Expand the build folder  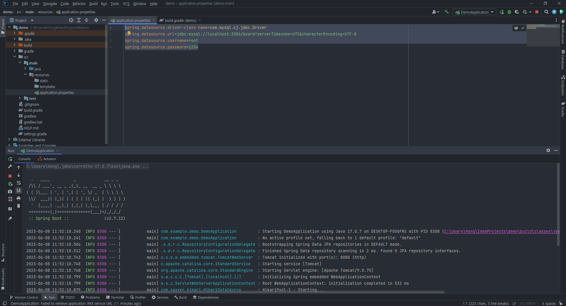(x=14, y=45)
